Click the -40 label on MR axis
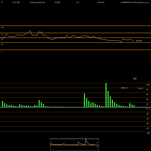Viewport: 151px width, 151px height. [x=147, y=119]
